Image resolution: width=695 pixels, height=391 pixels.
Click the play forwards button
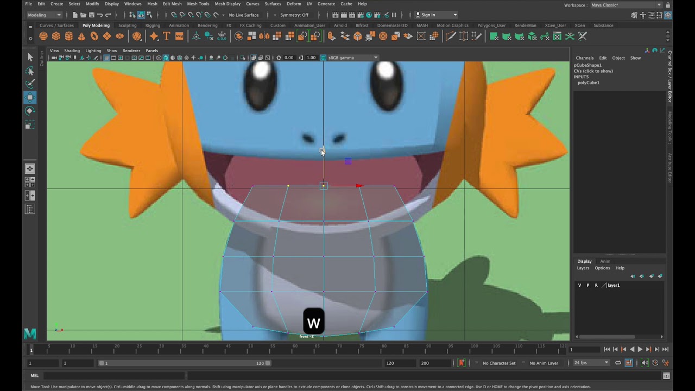(640, 349)
